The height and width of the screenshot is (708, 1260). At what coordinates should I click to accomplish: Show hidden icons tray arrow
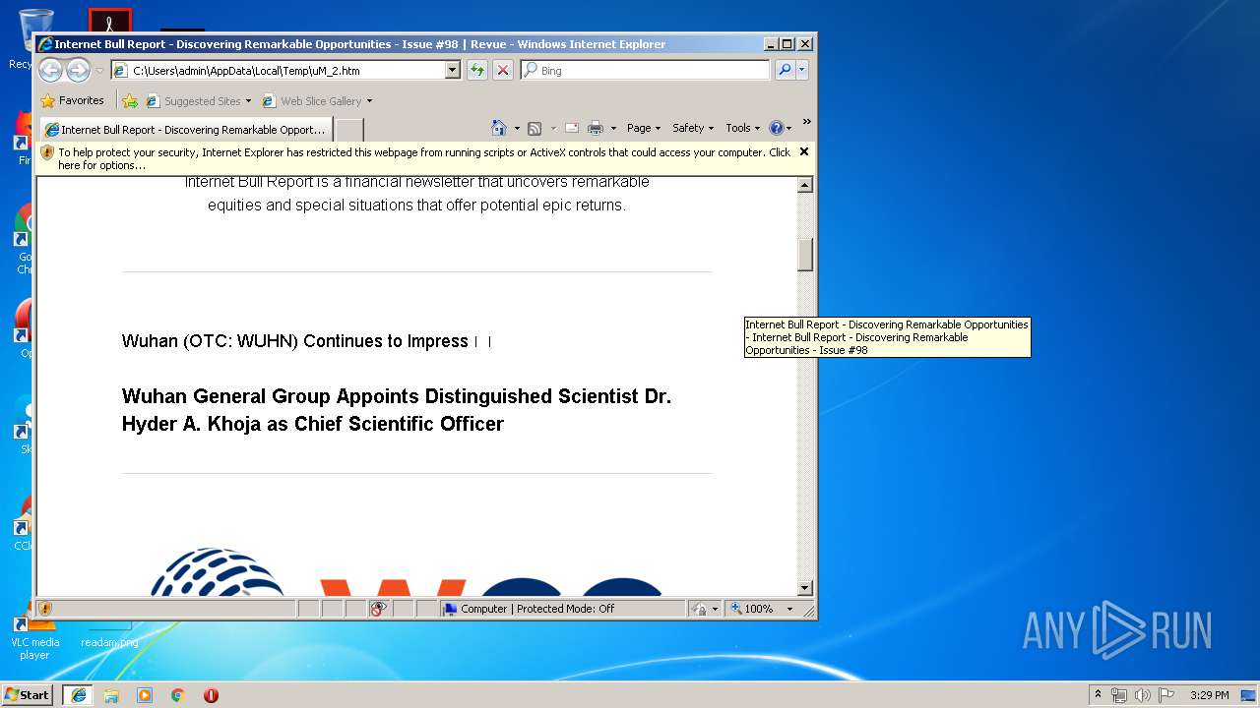(1098, 694)
